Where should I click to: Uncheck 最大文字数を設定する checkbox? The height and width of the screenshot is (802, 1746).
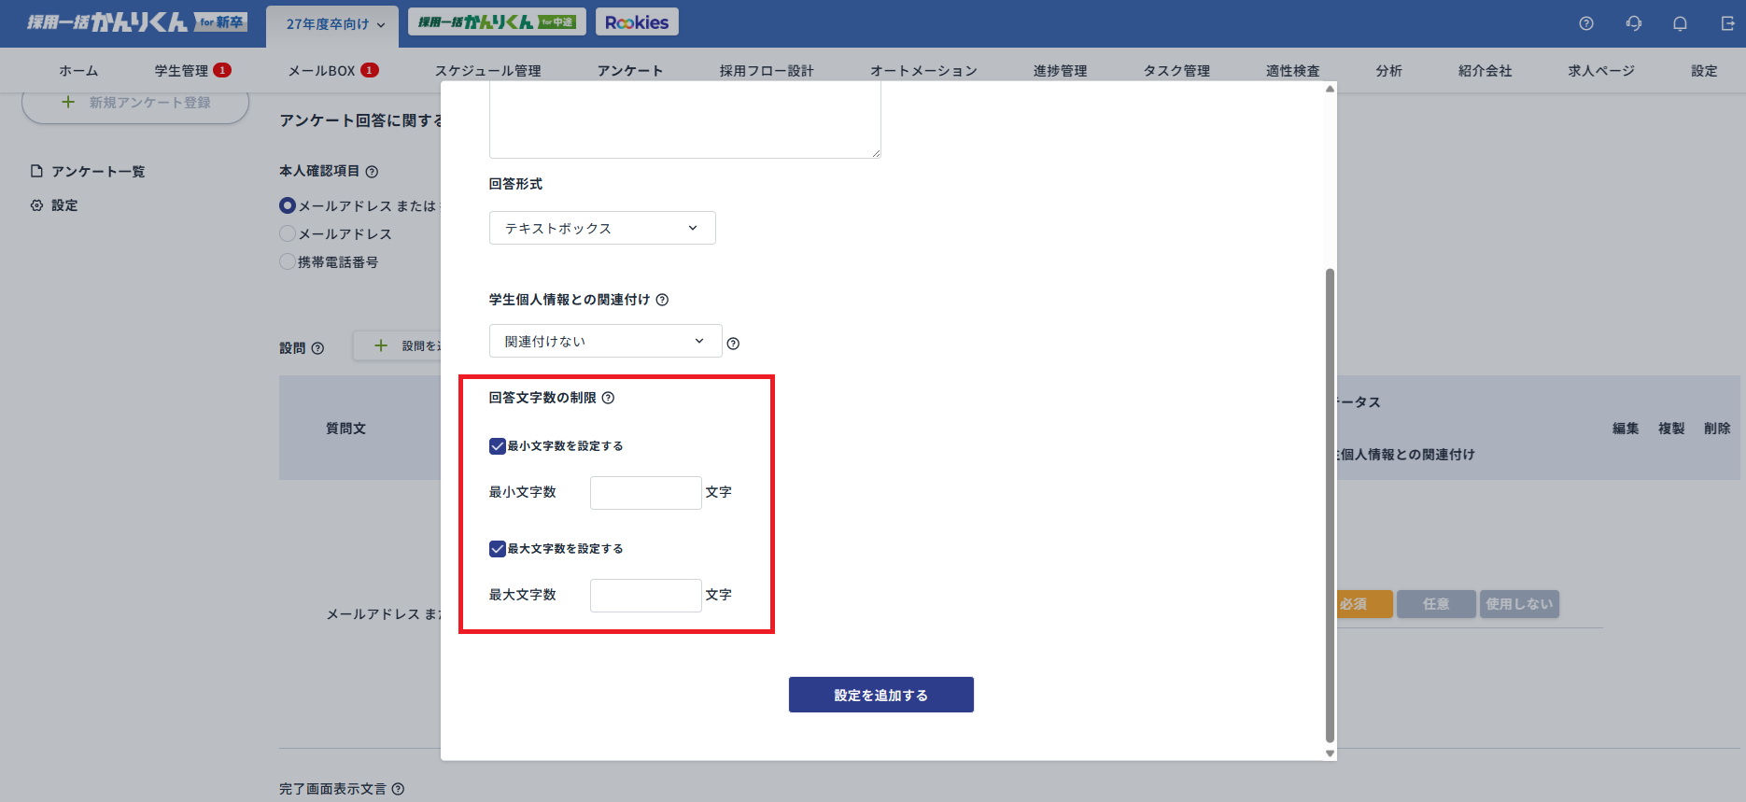498,549
